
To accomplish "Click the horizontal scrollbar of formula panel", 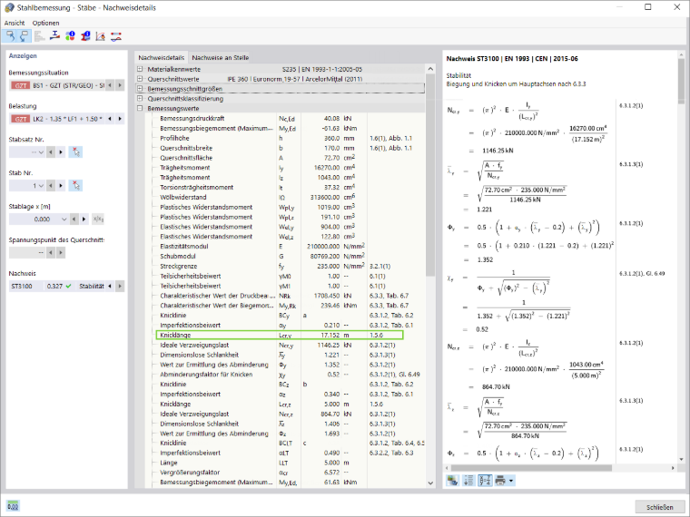I will pyautogui.click(x=531, y=468).
